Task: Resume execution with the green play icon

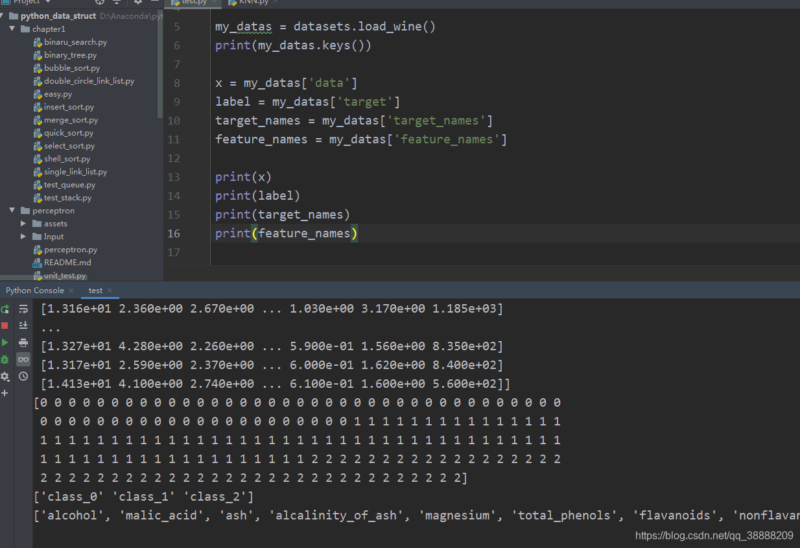Action: click(6, 342)
